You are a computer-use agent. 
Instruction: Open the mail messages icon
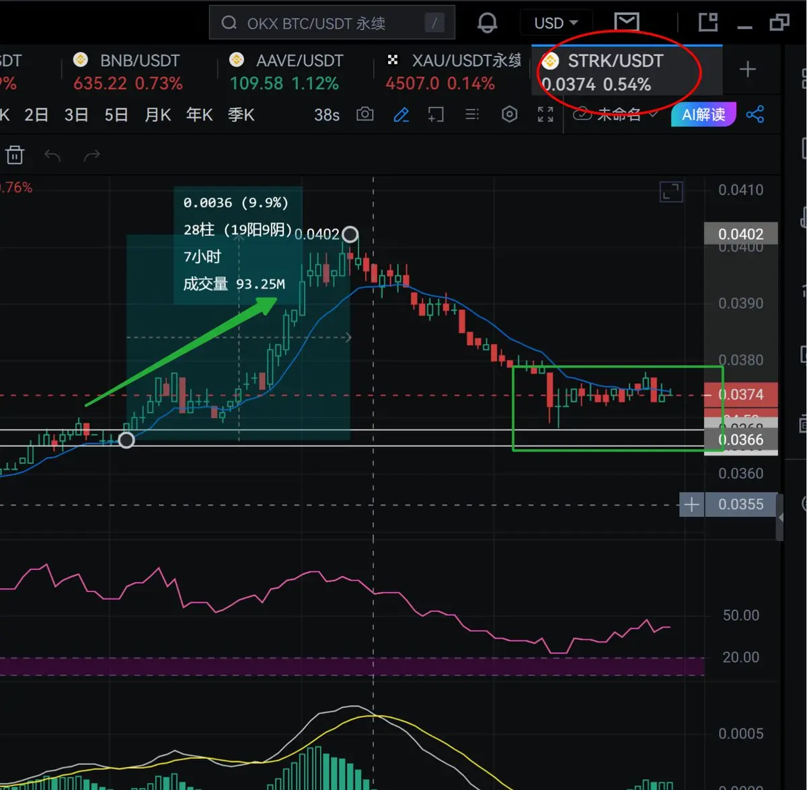click(626, 22)
